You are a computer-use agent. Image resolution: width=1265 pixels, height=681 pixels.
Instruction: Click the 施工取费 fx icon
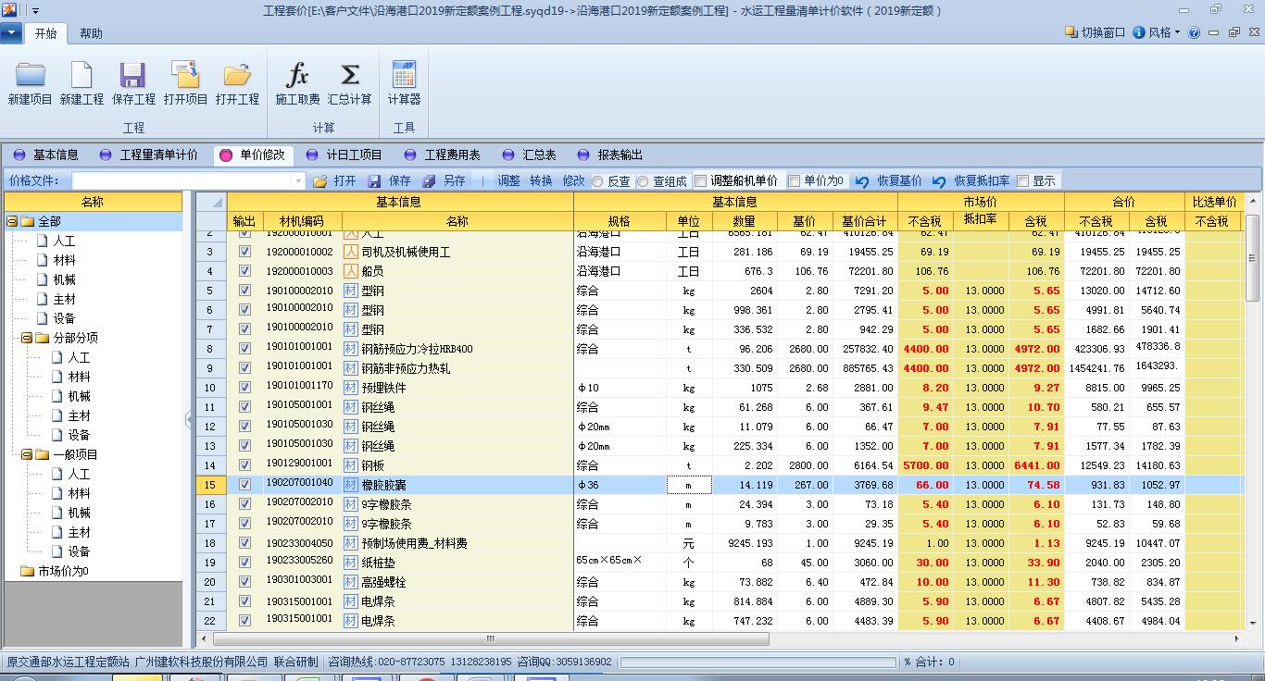(x=297, y=75)
